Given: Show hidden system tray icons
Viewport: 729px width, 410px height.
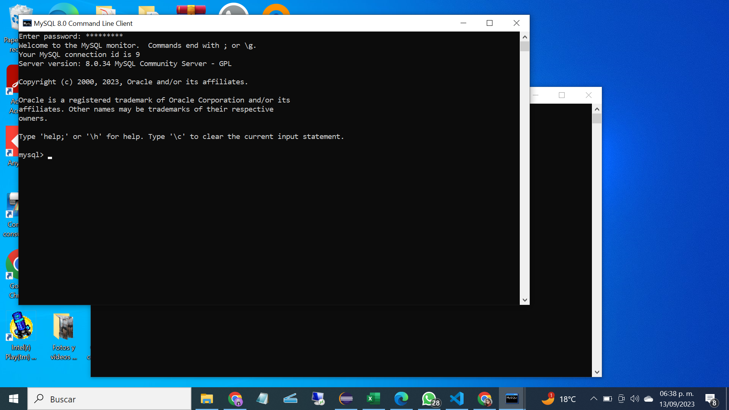Looking at the screenshot, I should pyautogui.click(x=593, y=399).
